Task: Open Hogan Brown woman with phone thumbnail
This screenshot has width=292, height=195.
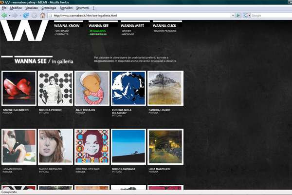Action: (x=19, y=147)
